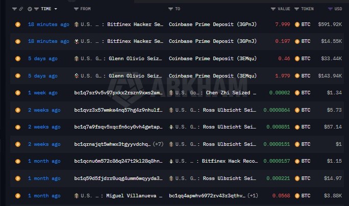This screenshot has width=349, height=206.
Task: Open '1 month ago' link in $3.88K row
Action: (44, 196)
